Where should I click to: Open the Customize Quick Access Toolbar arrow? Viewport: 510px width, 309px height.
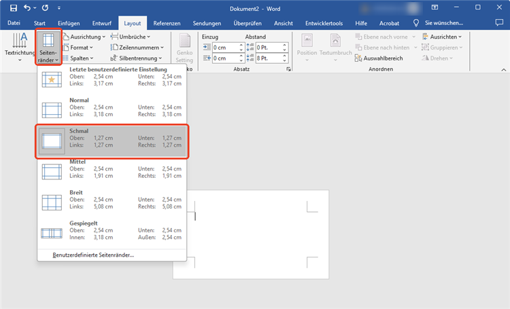click(59, 8)
